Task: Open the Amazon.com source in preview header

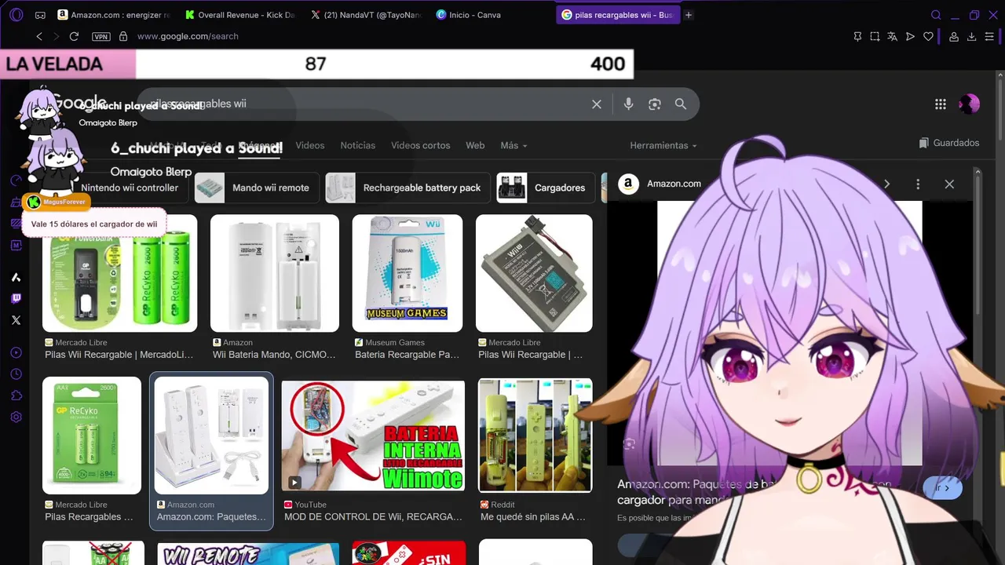Action: click(x=660, y=184)
